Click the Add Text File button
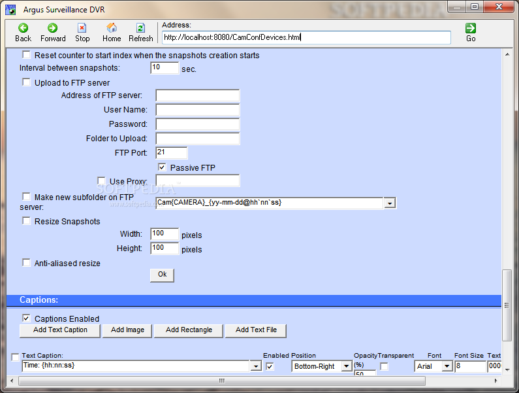Image resolution: width=519 pixels, height=393 pixels. pos(256,331)
